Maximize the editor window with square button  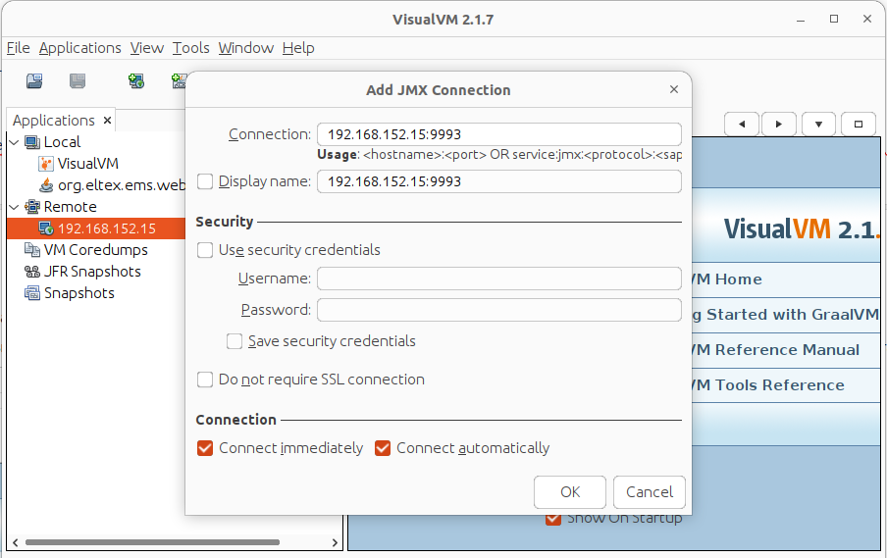click(x=859, y=125)
